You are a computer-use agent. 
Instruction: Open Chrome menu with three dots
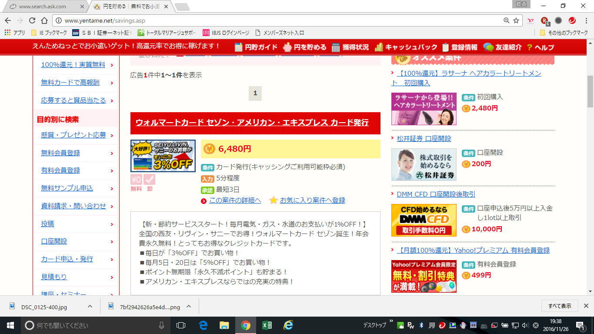585,20
